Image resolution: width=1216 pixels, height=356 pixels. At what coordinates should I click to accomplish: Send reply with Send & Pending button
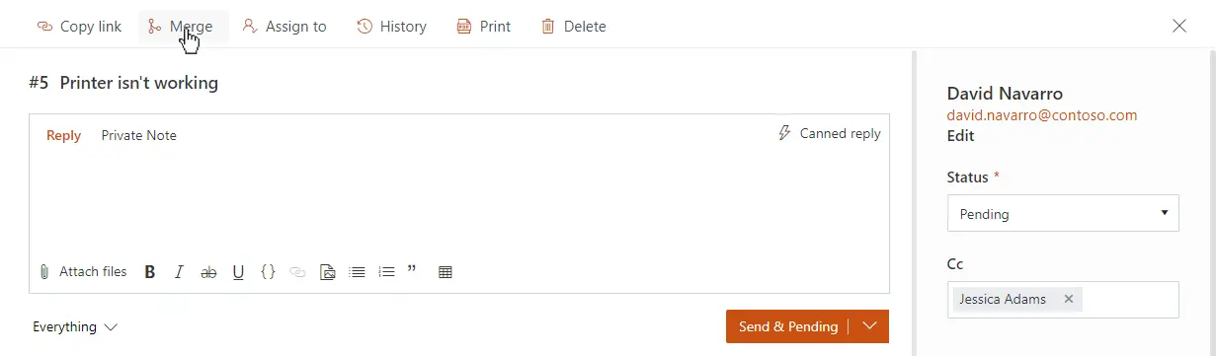coord(788,326)
